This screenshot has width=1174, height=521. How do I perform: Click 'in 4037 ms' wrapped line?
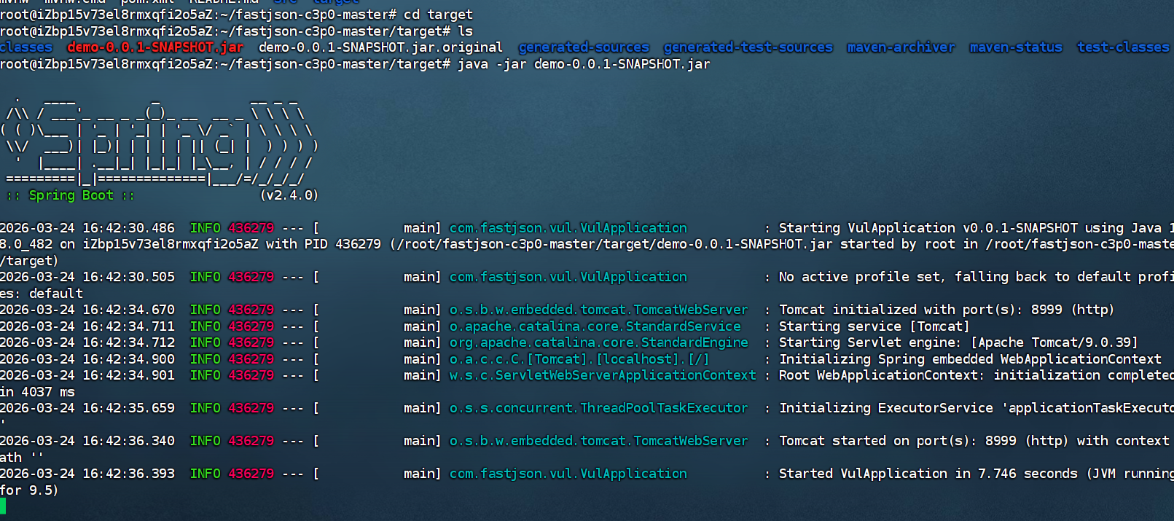coord(37,392)
